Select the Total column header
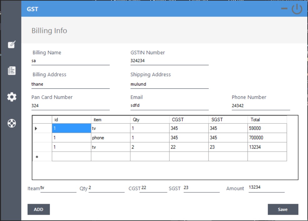Image resolution: width=308 pixels, height=221 pixels. (x=267, y=120)
